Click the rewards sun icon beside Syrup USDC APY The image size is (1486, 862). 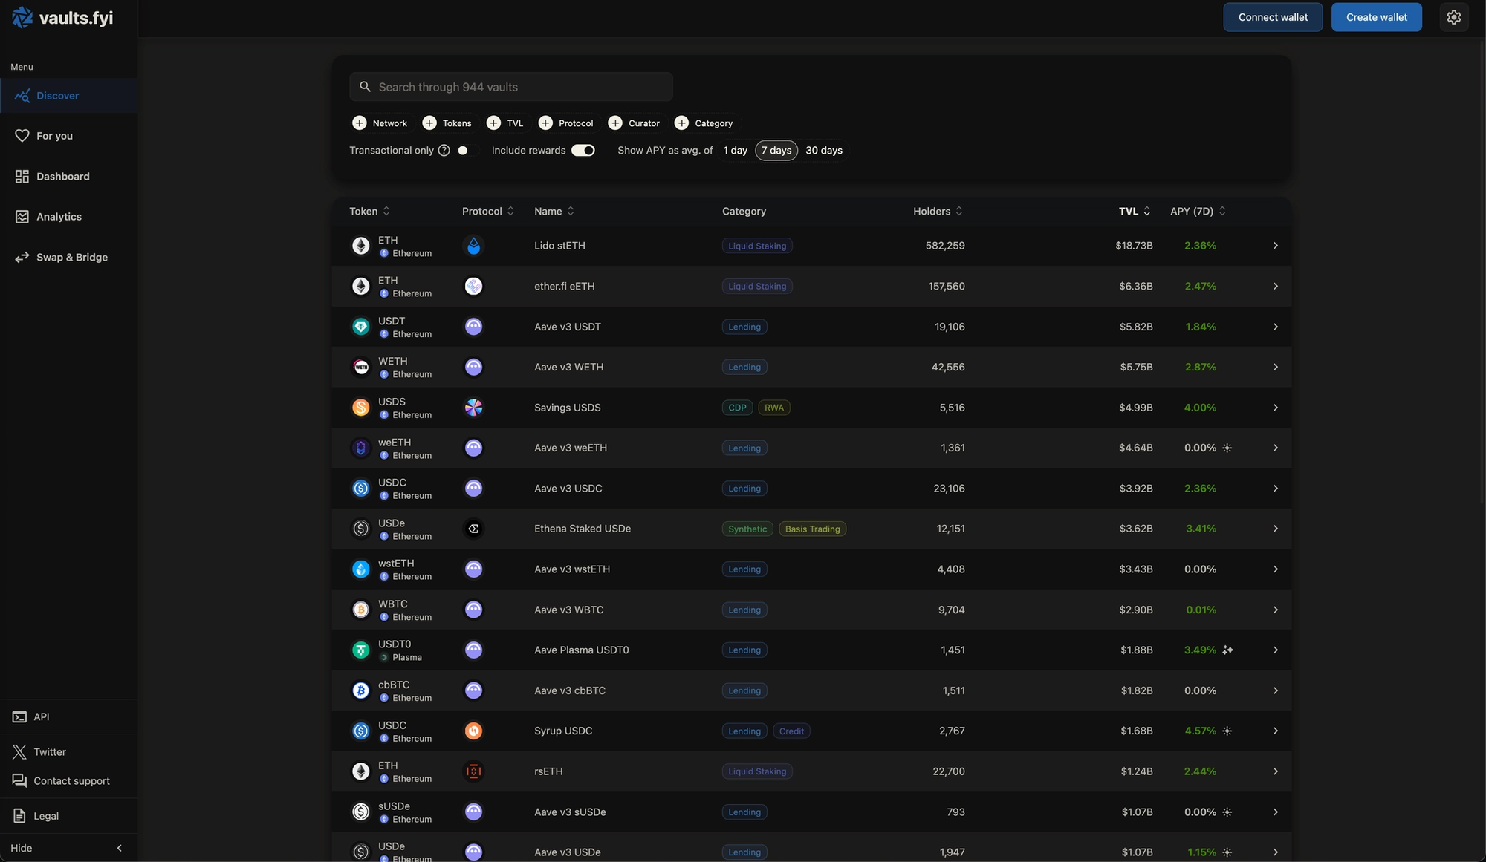(1227, 731)
